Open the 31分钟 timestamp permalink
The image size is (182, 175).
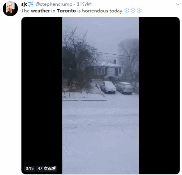click(84, 4)
